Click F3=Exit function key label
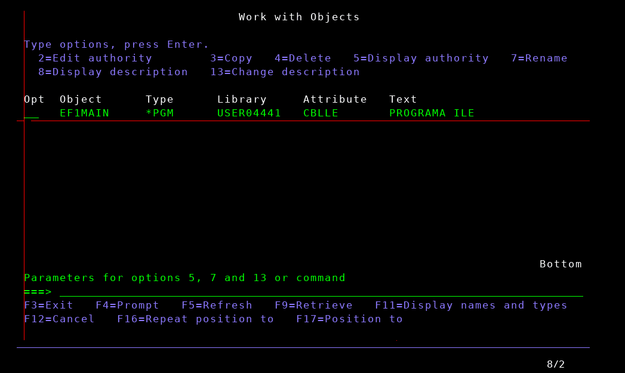The image size is (625, 373). click(x=48, y=305)
